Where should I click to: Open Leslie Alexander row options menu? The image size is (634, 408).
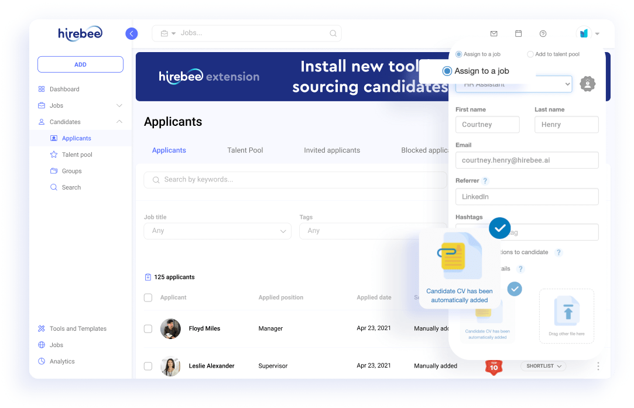pos(598,366)
